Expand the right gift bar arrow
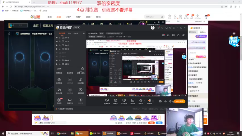Viewport: 242px width, 136px height. pyautogui.click(x=159, y=118)
